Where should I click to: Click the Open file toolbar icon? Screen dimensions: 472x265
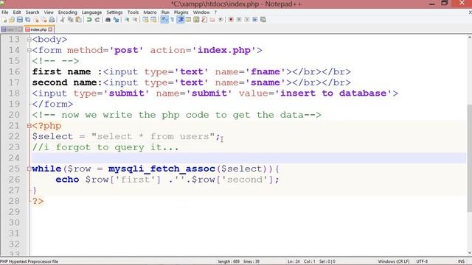pos(12,20)
